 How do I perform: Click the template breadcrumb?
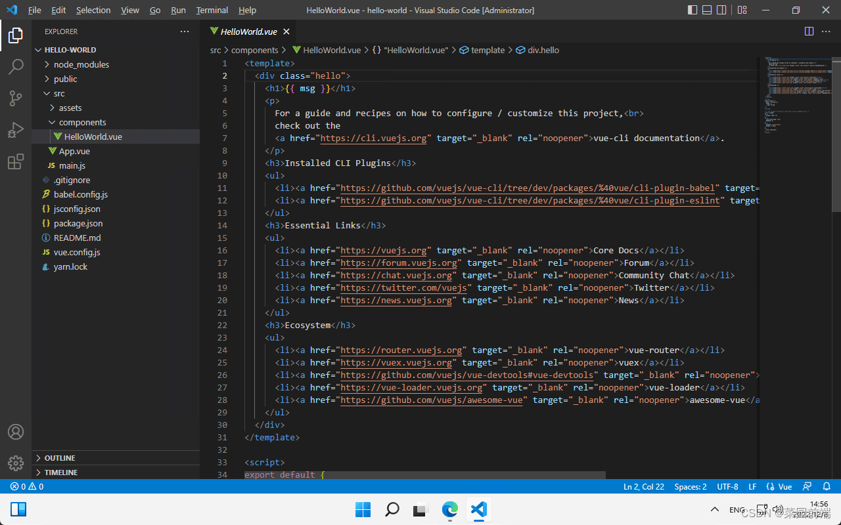[482, 50]
